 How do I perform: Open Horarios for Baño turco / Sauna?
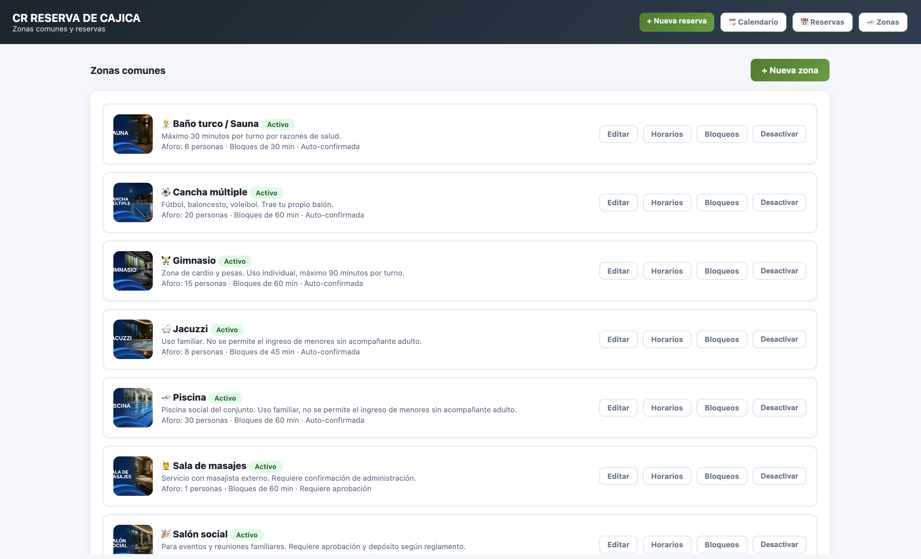[667, 134]
